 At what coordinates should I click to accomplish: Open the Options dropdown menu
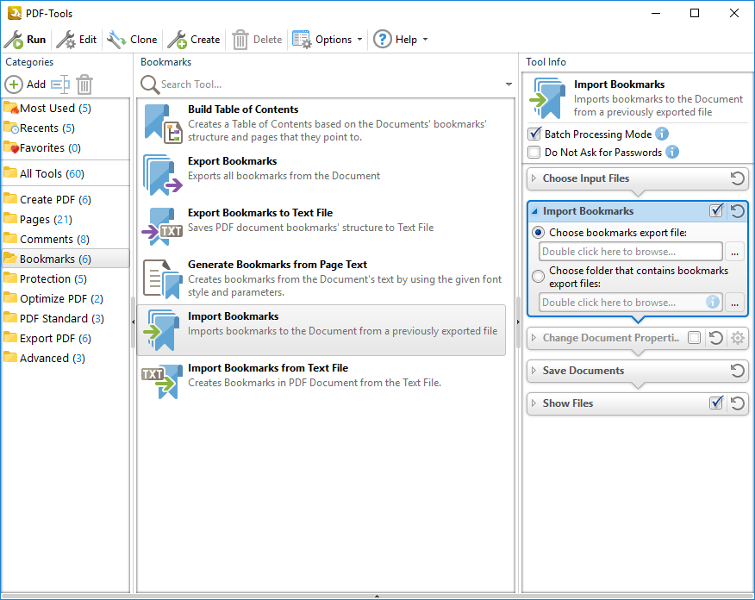328,40
